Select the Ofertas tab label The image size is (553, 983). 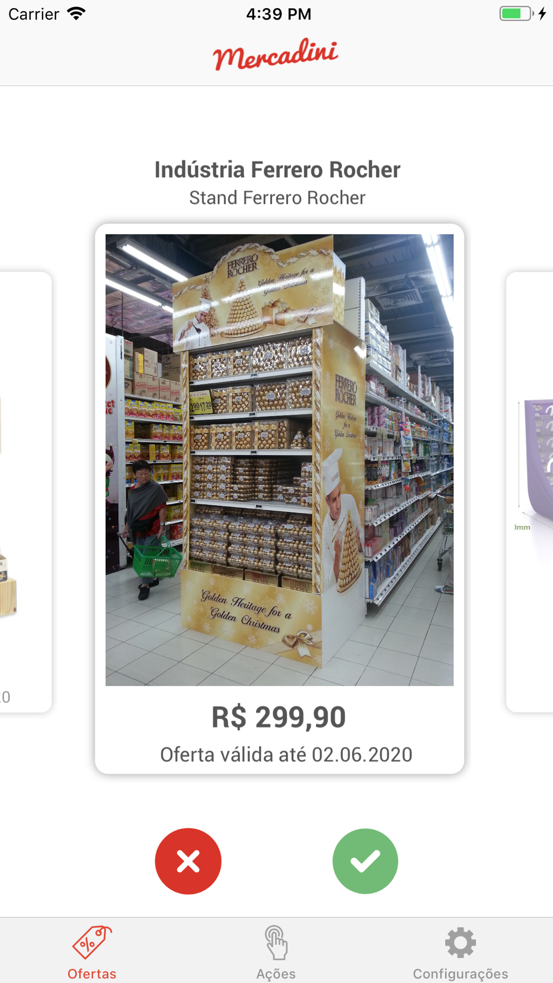tap(92, 974)
